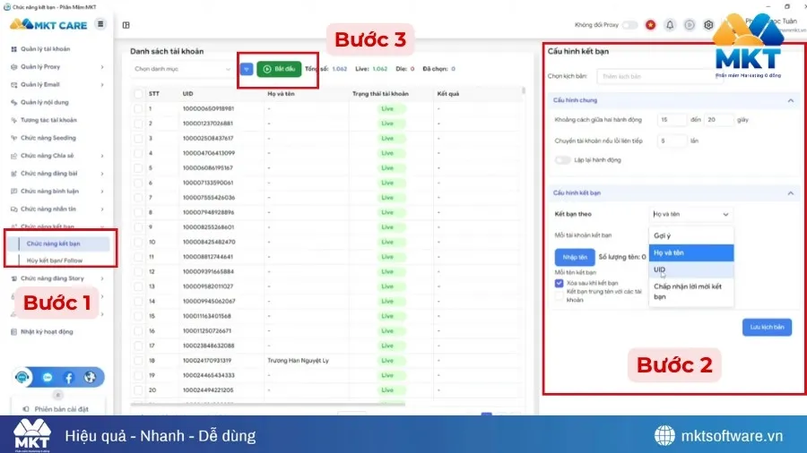The height and width of the screenshot is (453, 807).
Task: Collapse the Cấu hình chung section chevron
Action: tap(791, 100)
